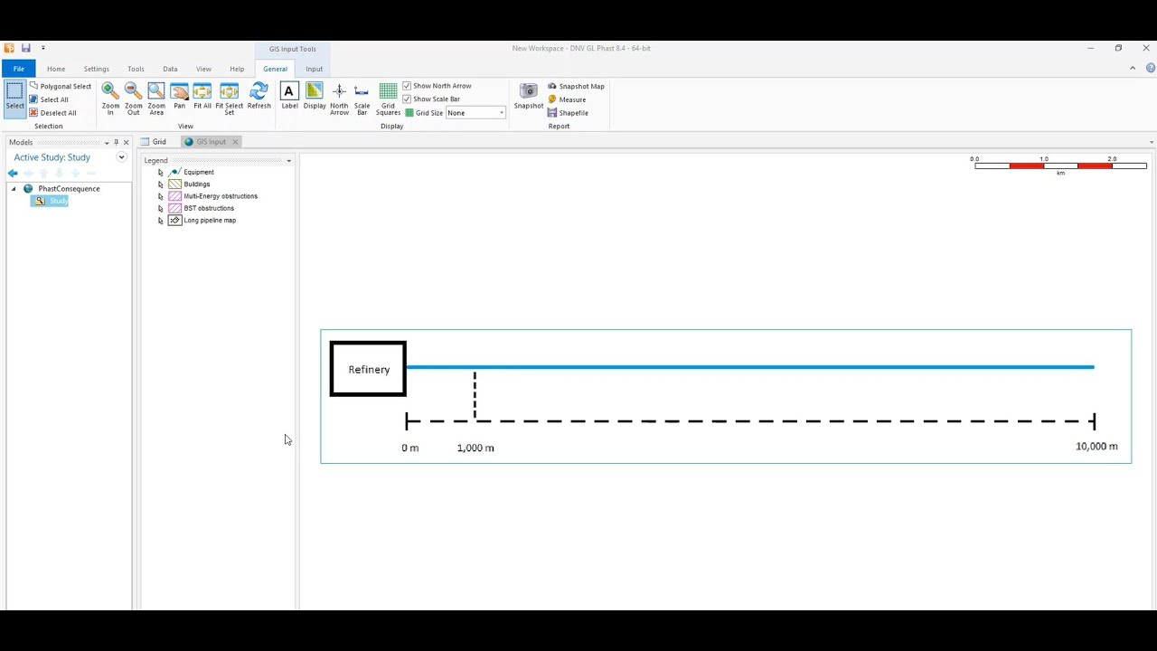Viewport: 1157px width, 651px height.
Task: Expand the Long pipeline map layer
Action: pyautogui.click(x=161, y=221)
